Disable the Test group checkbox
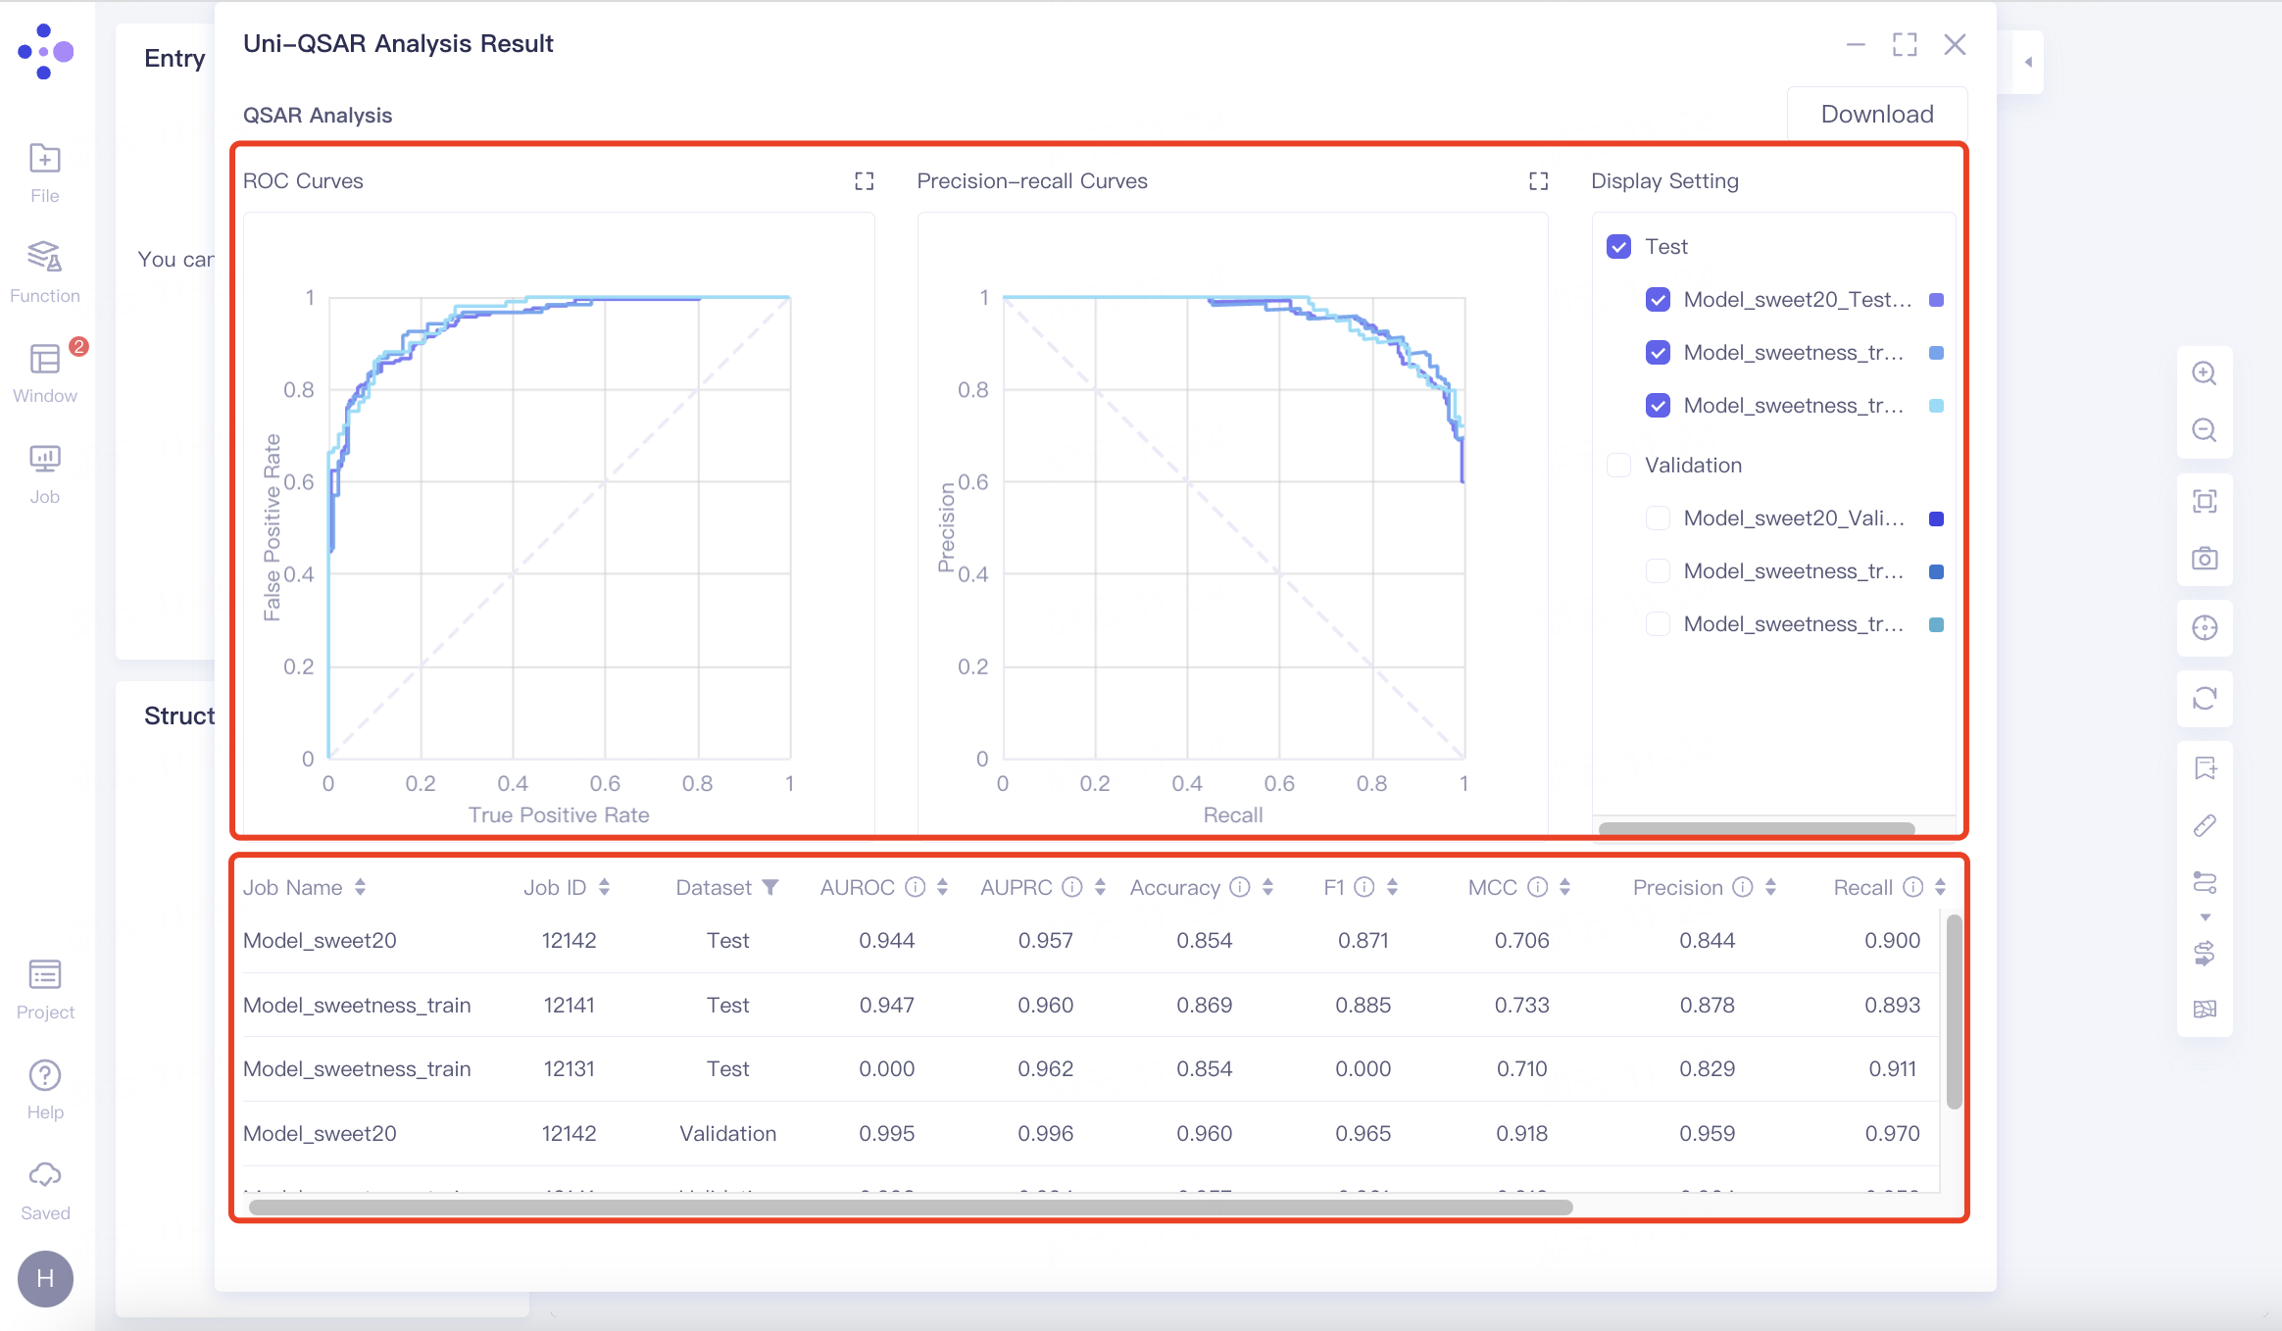This screenshot has height=1331, width=2282. tap(1617, 246)
